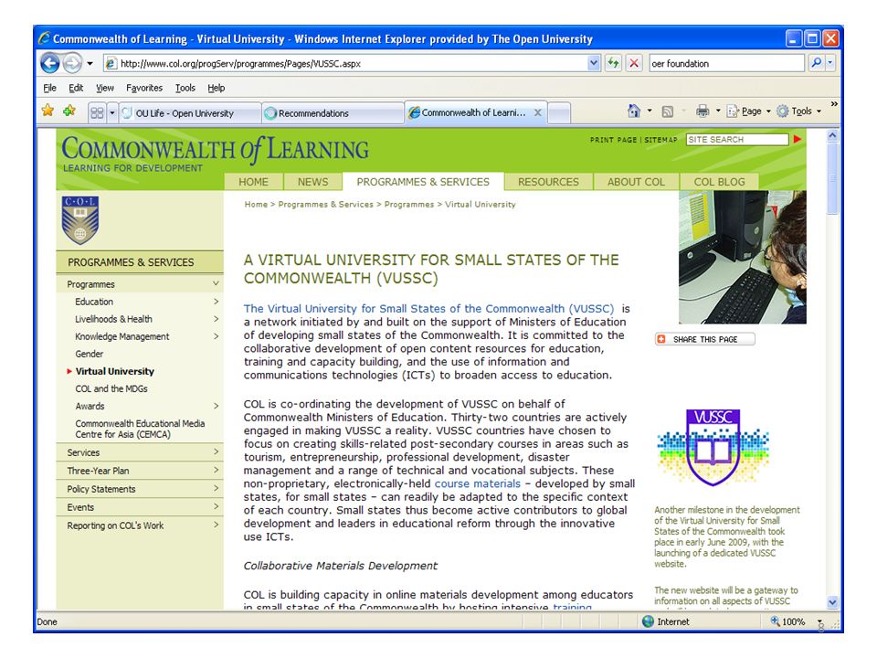Open the Gender sidebar link
The image size is (877, 658).
pyautogui.click(x=89, y=354)
